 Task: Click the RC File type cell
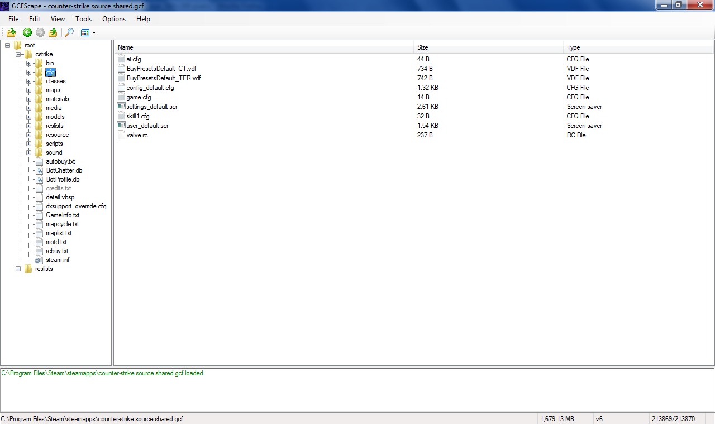(x=576, y=135)
